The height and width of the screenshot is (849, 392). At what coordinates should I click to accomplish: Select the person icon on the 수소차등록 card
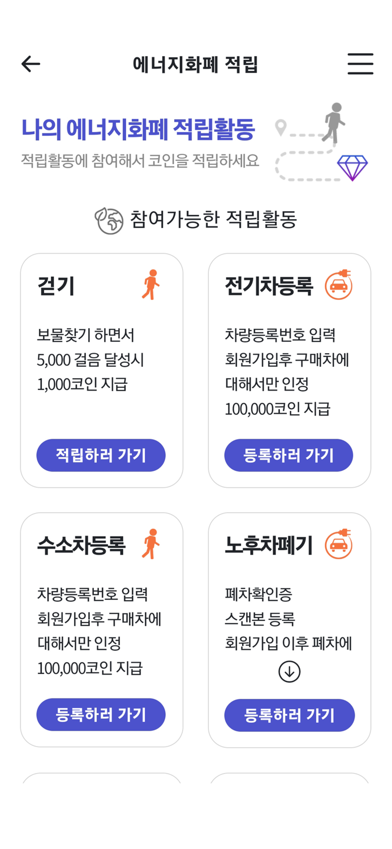151,545
